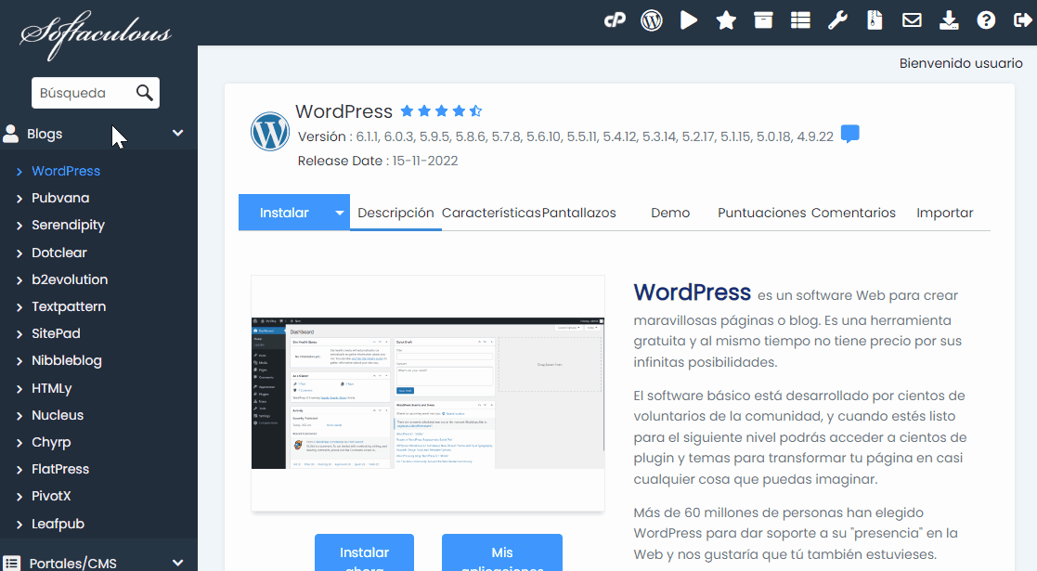Click the Instalar ahora button
1037x571 pixels.
tap(365, 553)
